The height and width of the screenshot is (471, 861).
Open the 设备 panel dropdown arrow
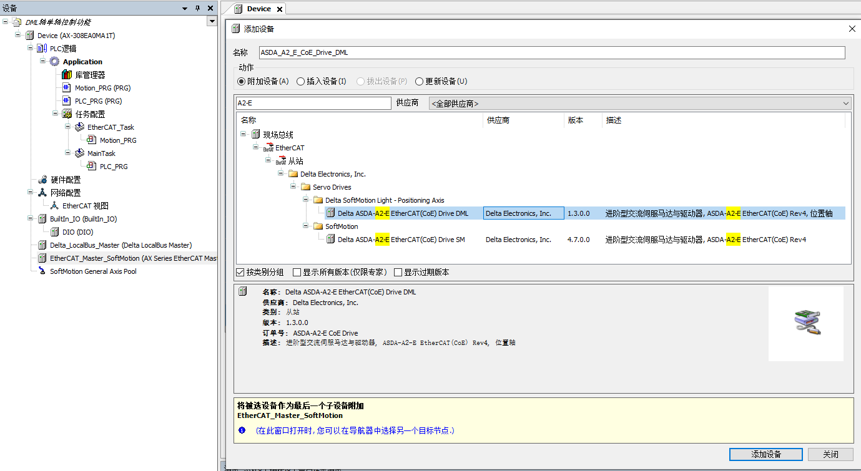185,9
